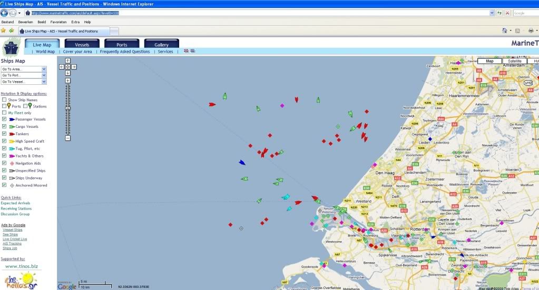
Task: Uncheck Passenger Vessels
Action: (4, 119)
